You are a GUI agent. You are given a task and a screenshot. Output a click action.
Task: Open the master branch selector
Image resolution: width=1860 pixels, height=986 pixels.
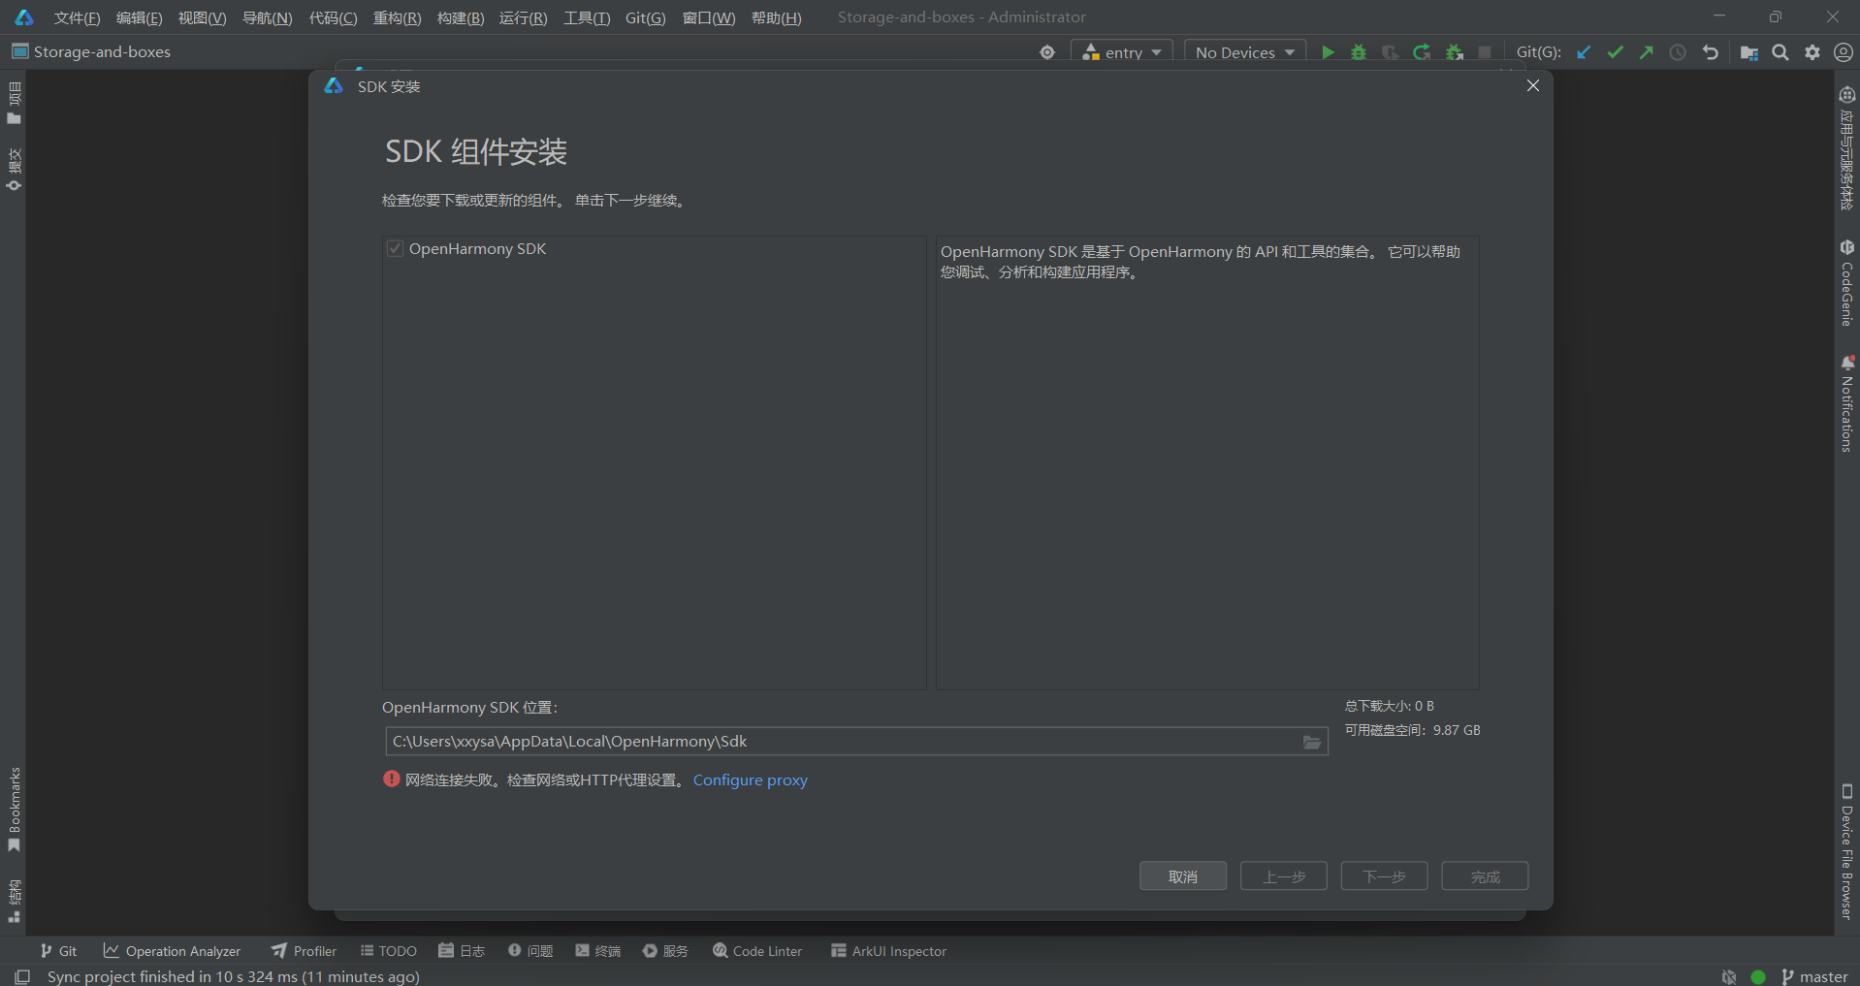pyautogui.click(x=1814, y=976)
